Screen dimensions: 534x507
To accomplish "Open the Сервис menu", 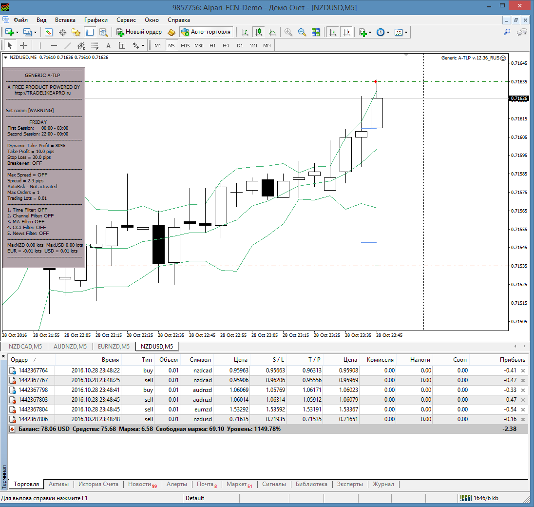I will coord(126,20).
